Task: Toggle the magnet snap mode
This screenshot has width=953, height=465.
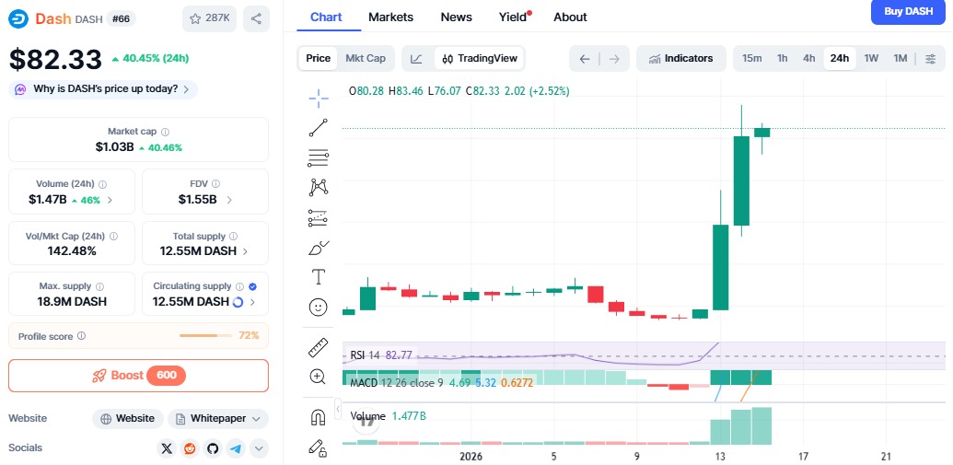Action: (x=319, y=417)
